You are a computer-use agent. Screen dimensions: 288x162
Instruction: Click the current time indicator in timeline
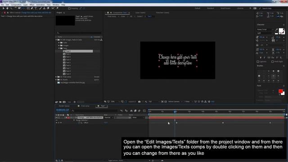pos(175,112)
